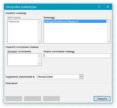The height and width of the screenshot is (108, 117).
Task: Click the down arrow in Категории list scrollbar
Action: point(39,41)
